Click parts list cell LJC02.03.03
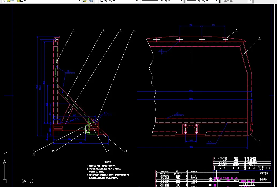Viewport: 277px width, 187px height. 222,160
